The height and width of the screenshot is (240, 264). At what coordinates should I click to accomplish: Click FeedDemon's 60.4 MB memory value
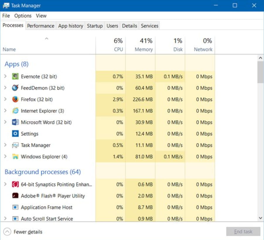click(144, 88)
